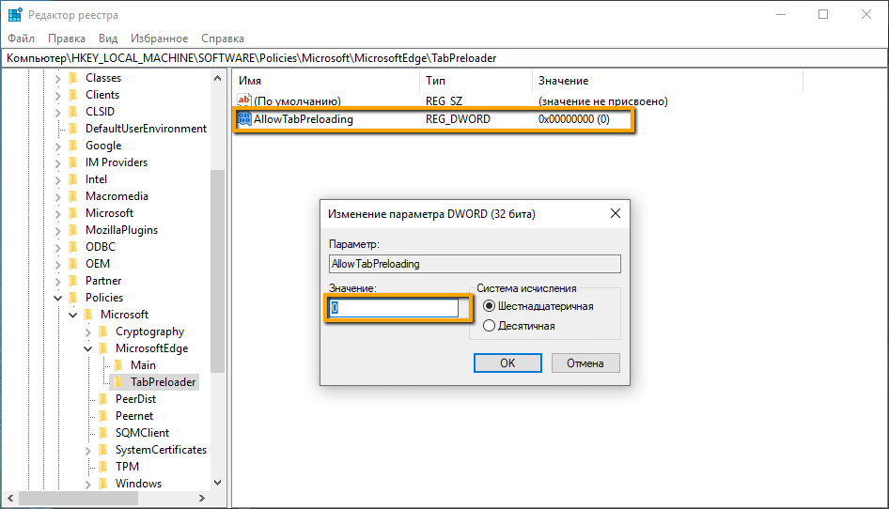Click the tree vertical scrollbar thumb
The width and height of the screenshot is (889, 509).
pyautogui.click(x=218, y=271)
